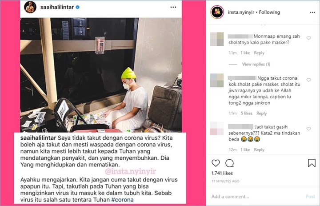Click the saaihalilintar verified badge
Screen dimensions: 320x206
coord(77,7)
